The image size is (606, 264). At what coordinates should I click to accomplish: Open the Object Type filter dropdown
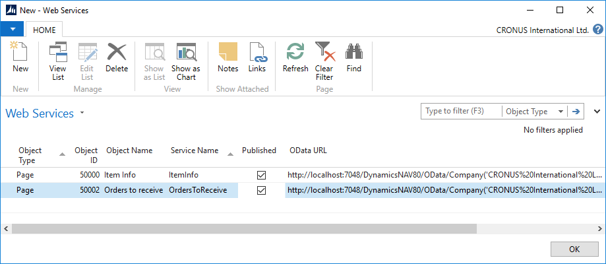click(x=534, y=112)
